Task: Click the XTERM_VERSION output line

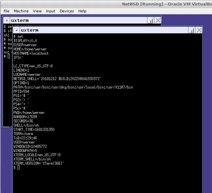Action: [39, 163]
